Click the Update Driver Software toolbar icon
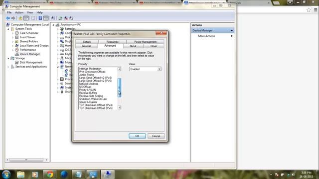The image size is (319, 179). [x=60, y=18]
